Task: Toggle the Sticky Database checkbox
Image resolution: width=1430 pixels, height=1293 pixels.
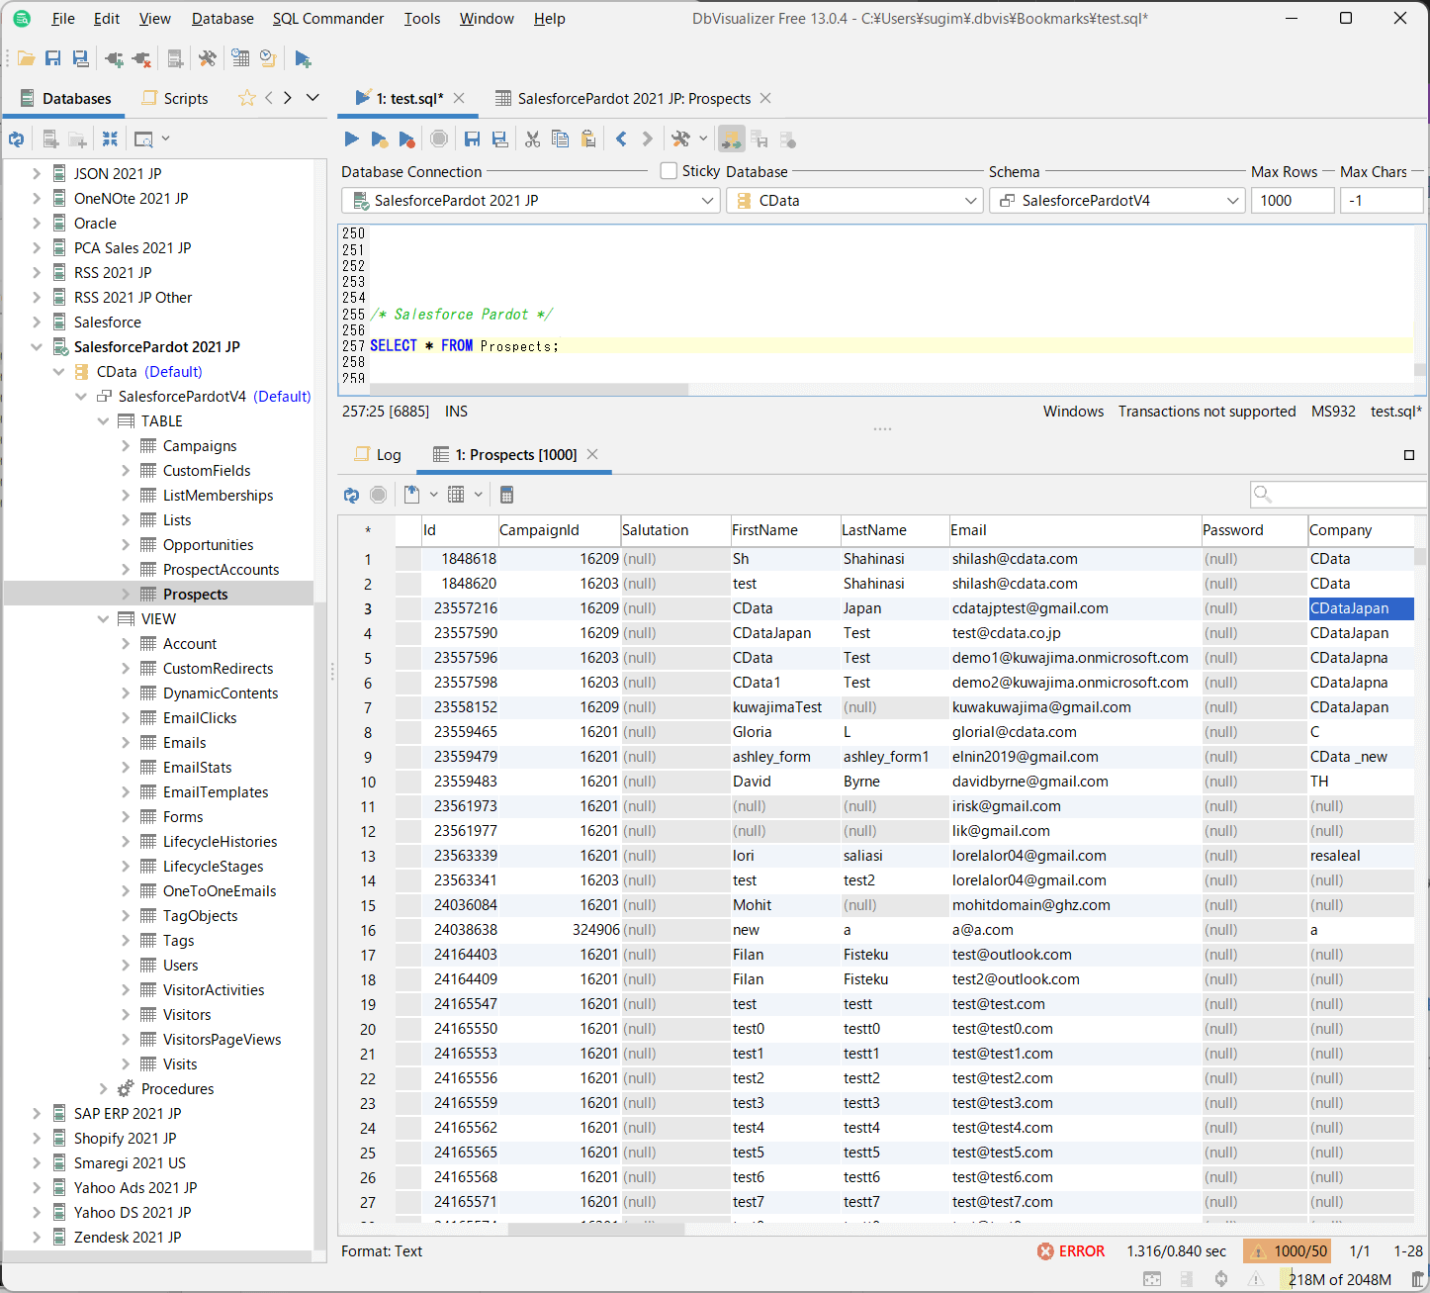Action: click(669, 171)
